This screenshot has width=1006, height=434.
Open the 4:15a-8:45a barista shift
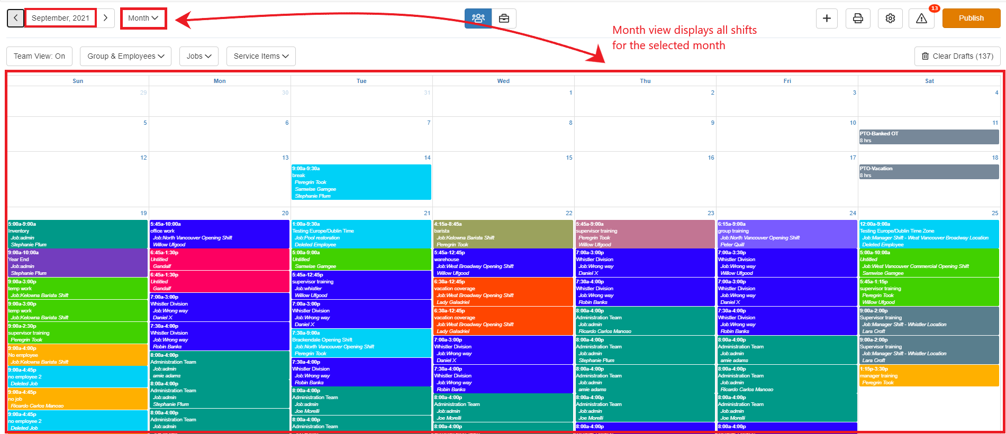503,234
